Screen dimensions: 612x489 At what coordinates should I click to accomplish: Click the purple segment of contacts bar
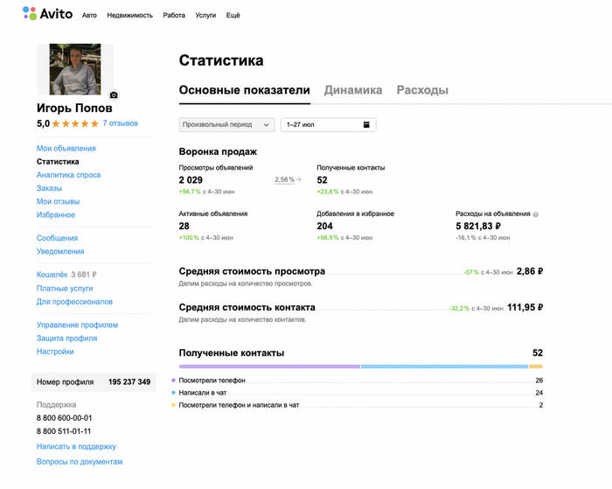(x=269, y=367)
